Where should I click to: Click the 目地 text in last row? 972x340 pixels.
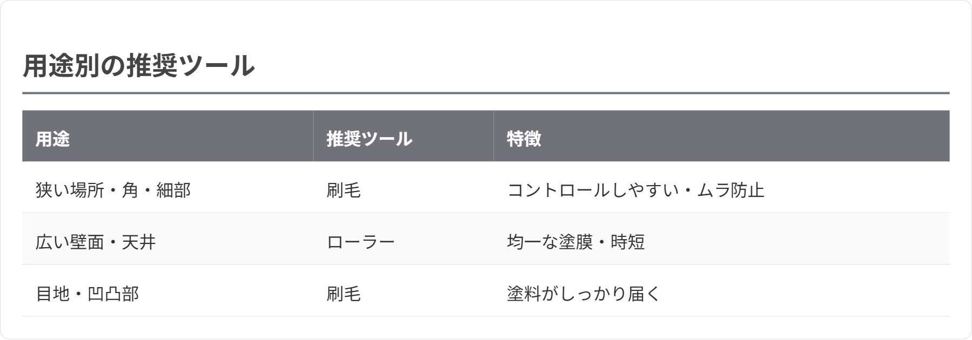[52, 294]
